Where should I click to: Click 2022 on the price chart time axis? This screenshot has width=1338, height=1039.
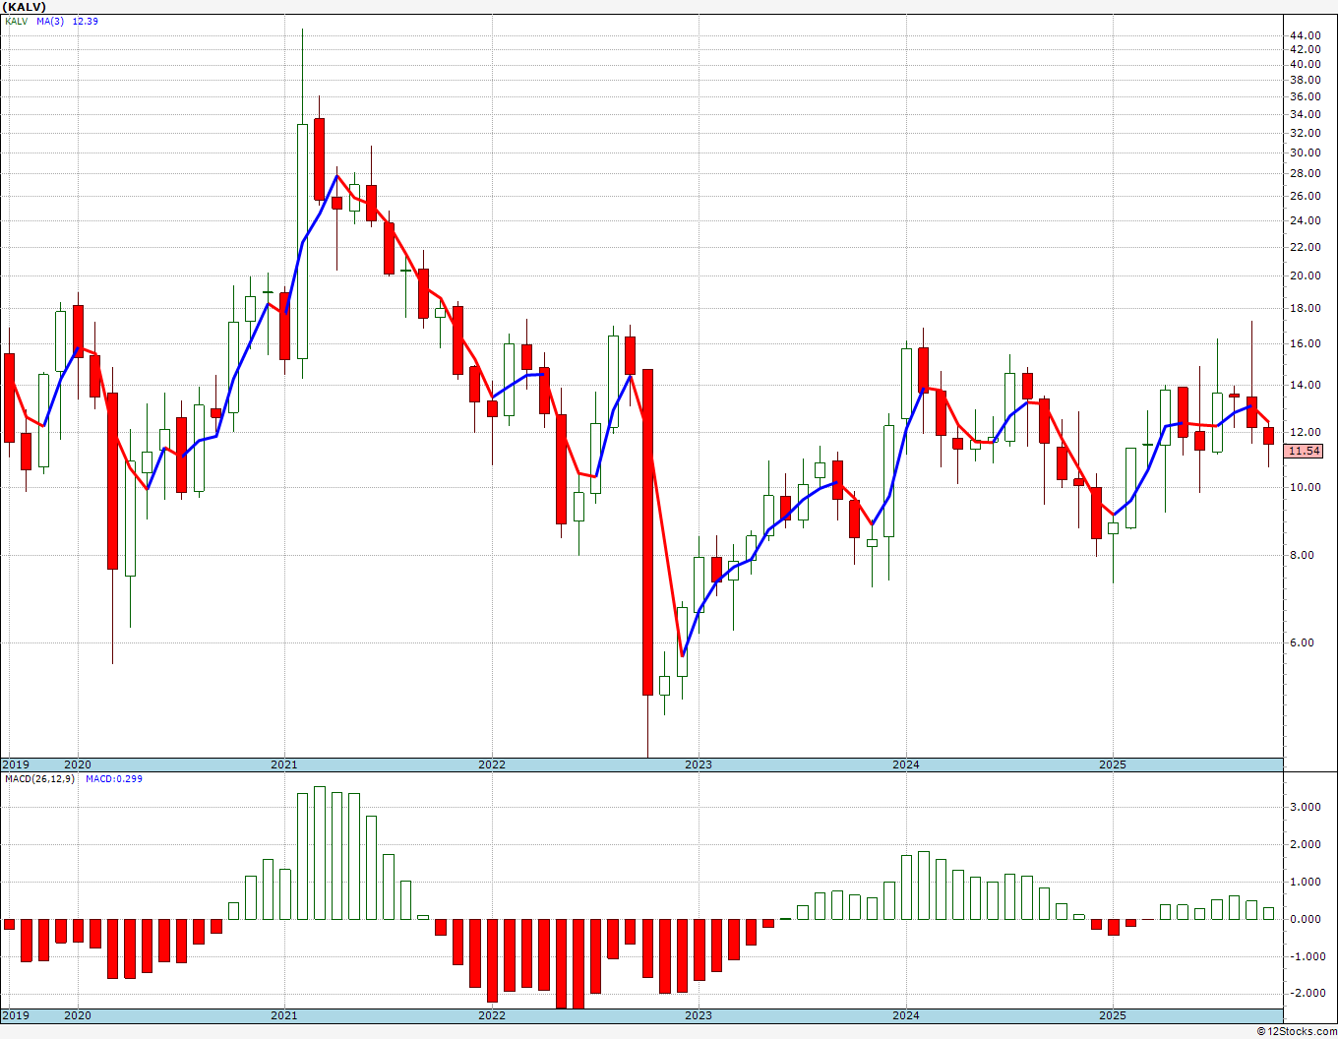492,764
